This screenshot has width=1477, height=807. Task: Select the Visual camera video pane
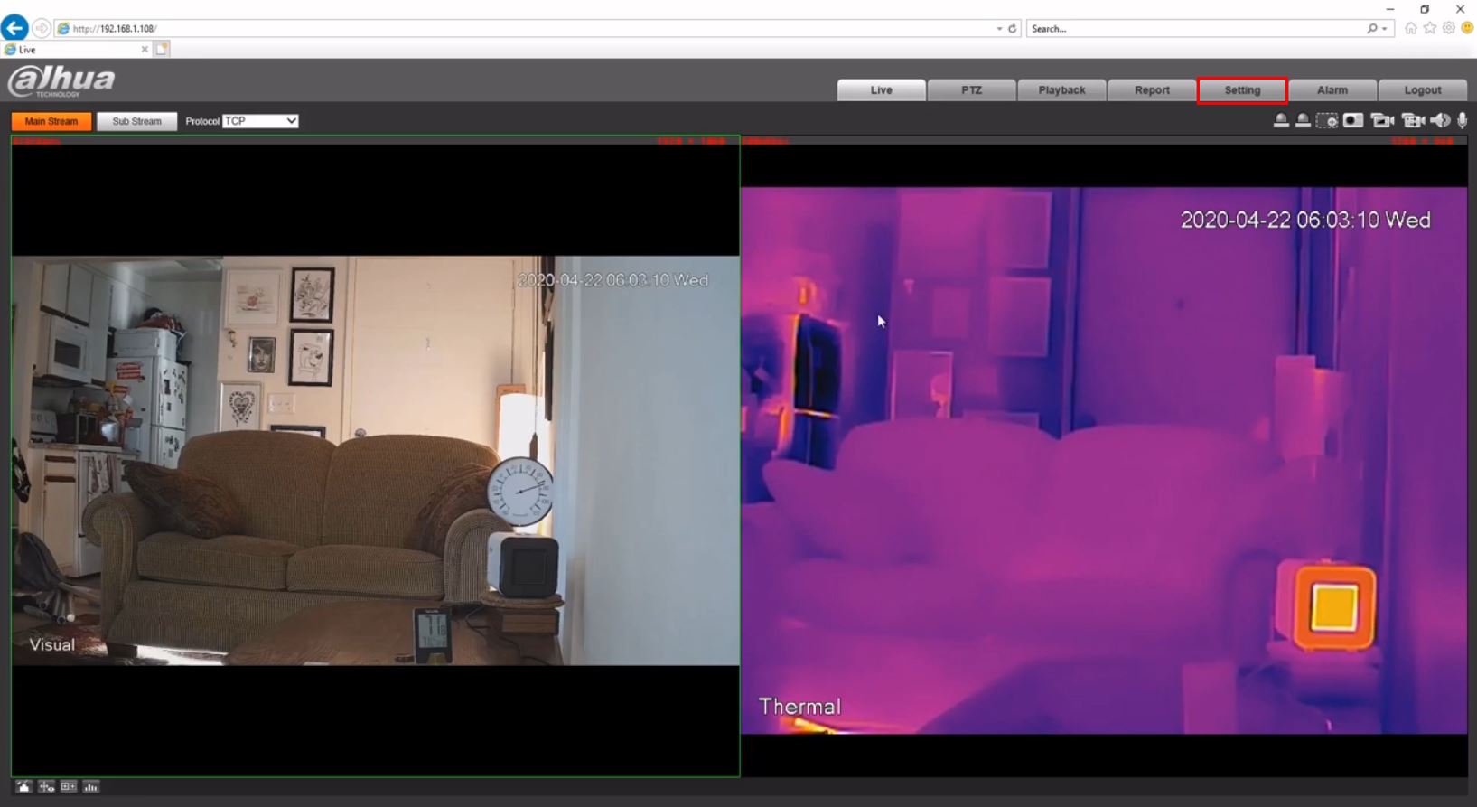click(x=376, y=455)
